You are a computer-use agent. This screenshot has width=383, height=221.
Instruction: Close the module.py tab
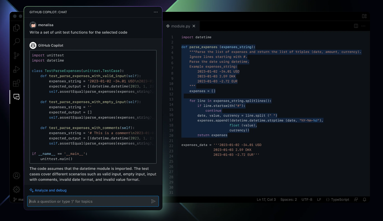click(x=194, y=26)
